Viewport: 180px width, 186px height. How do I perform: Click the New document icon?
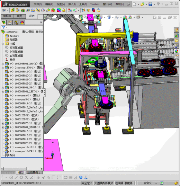(134, 4)
